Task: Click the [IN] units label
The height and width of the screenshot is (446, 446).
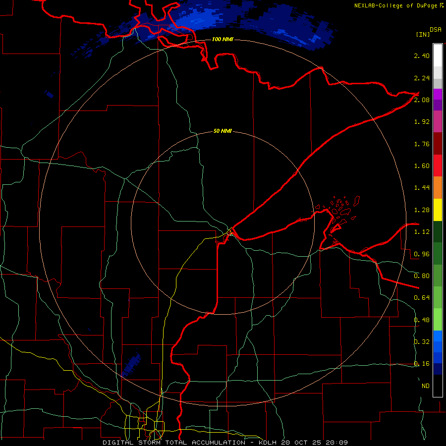Action: point(423,34)
